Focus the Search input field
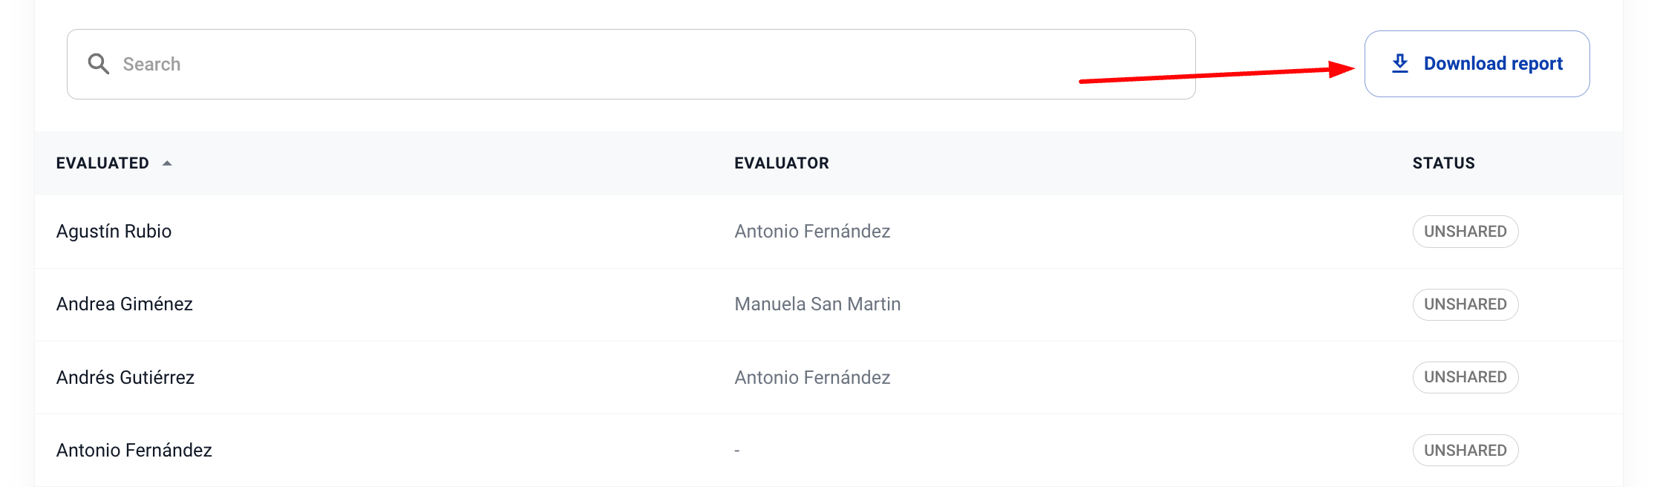 pos(631,64)
